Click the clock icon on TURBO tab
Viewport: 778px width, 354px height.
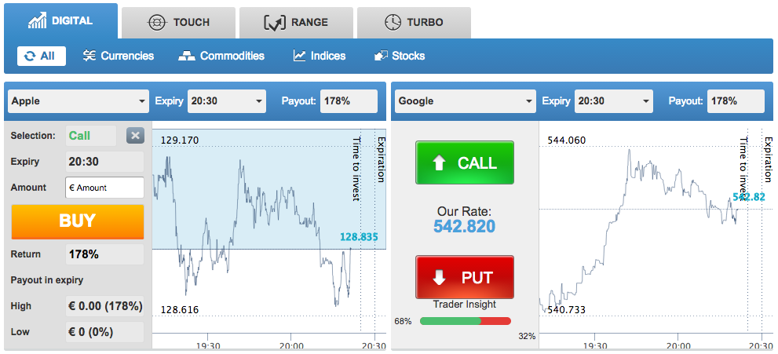coord(393,22)
